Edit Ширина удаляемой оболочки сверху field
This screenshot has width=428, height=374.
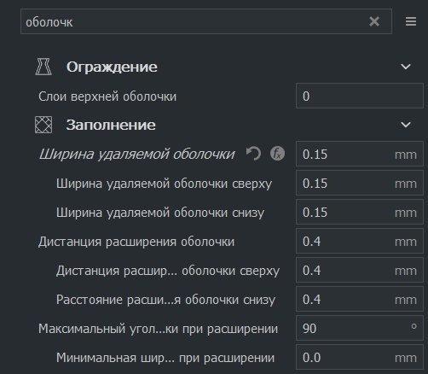pos(360,183)
